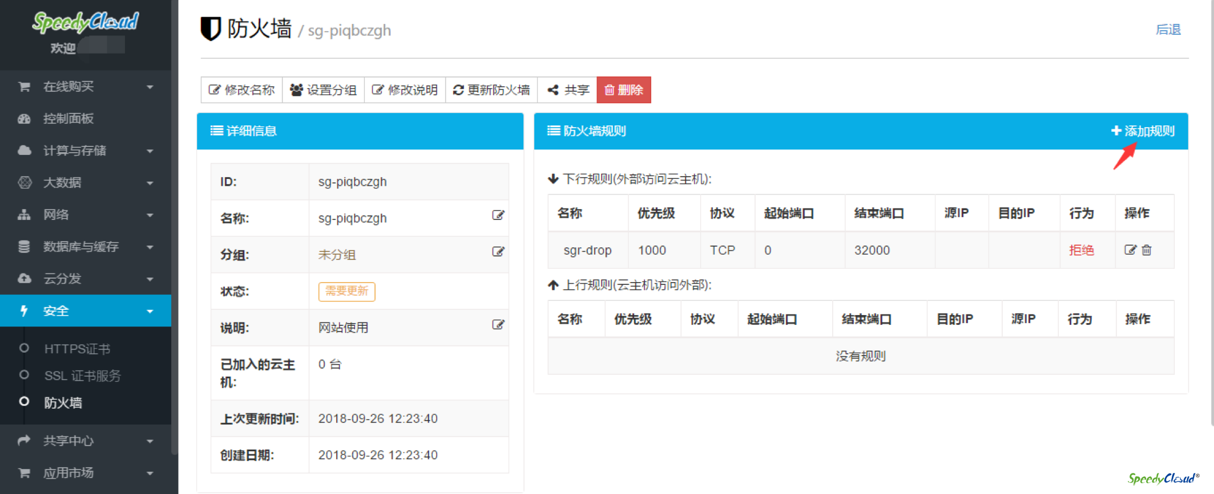
Task: Expand the 计算与存储 menu arrow
Action: (150, 151)
